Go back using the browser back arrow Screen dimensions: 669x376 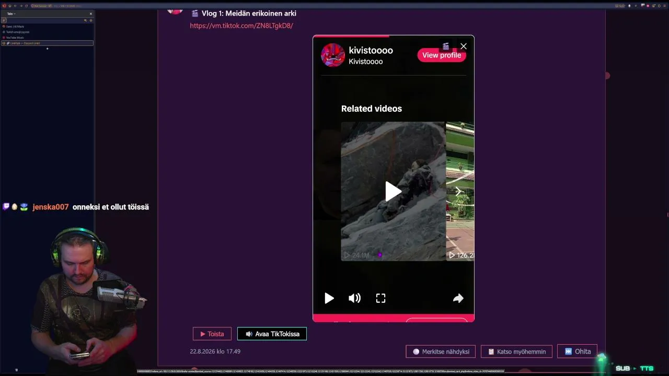point(15,6)
